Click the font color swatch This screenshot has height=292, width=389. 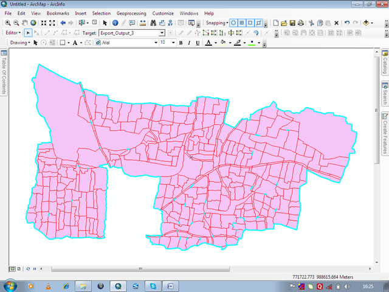(208, 43)
